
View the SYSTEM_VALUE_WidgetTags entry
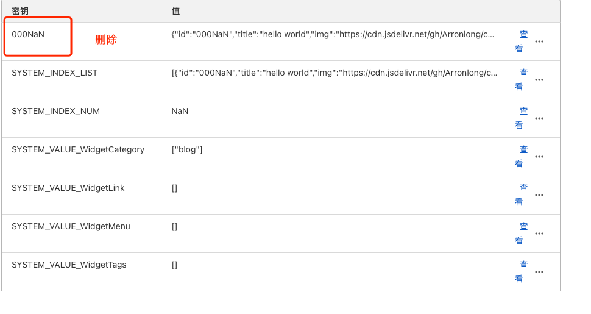(521, 272)
